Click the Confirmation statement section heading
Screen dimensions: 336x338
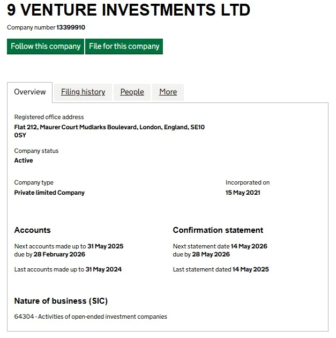(x=218, y=230)
